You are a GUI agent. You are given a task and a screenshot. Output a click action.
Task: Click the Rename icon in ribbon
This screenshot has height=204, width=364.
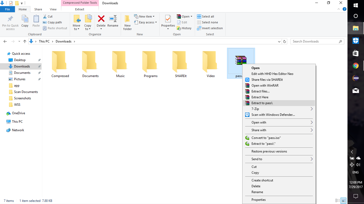click(113, 19)
